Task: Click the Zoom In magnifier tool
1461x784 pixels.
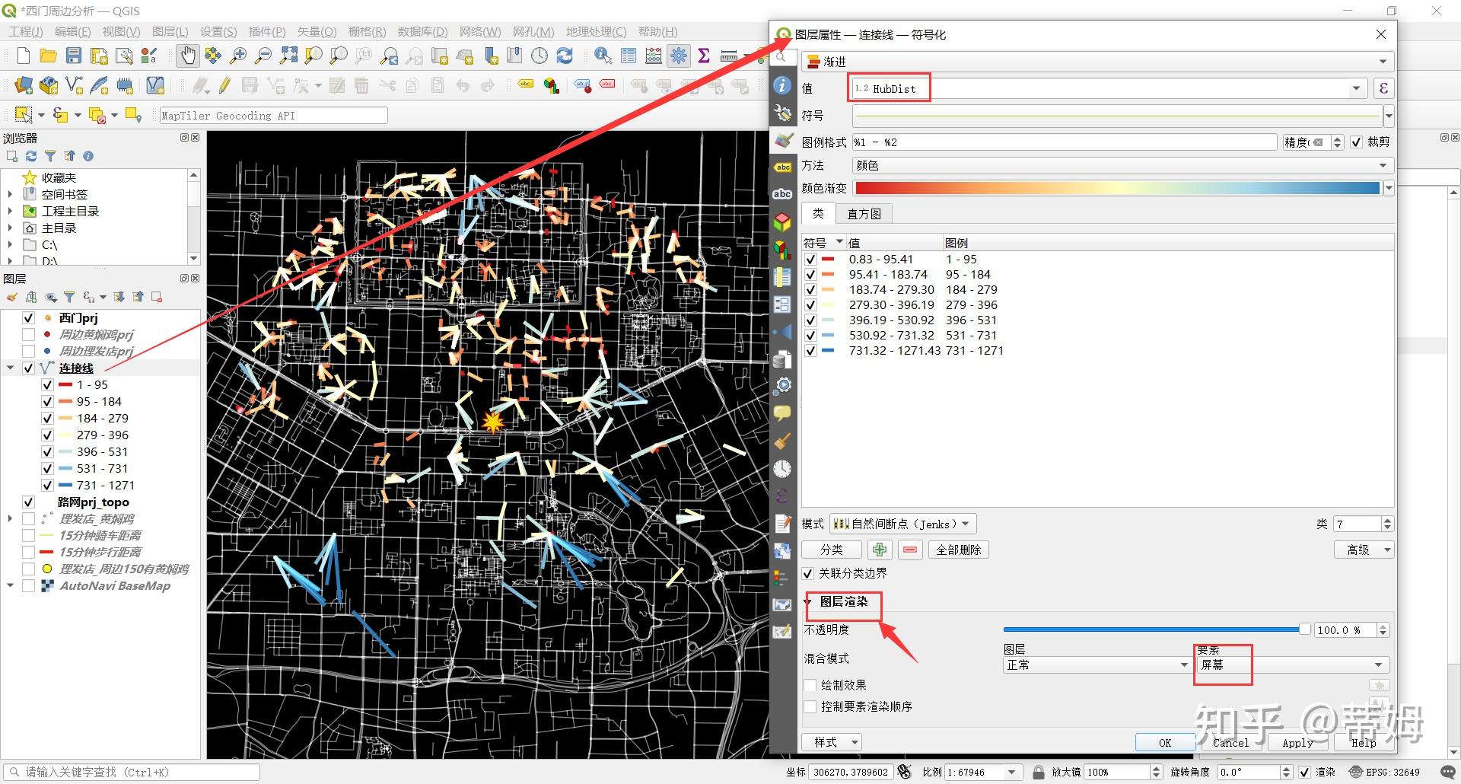Action: (x=238, y=56)
